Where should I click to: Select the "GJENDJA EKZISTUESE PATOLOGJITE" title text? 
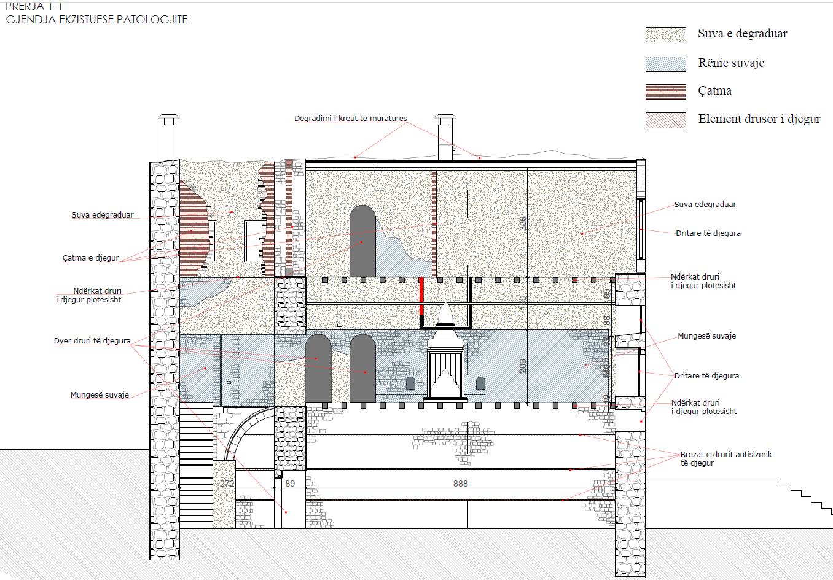97,20
